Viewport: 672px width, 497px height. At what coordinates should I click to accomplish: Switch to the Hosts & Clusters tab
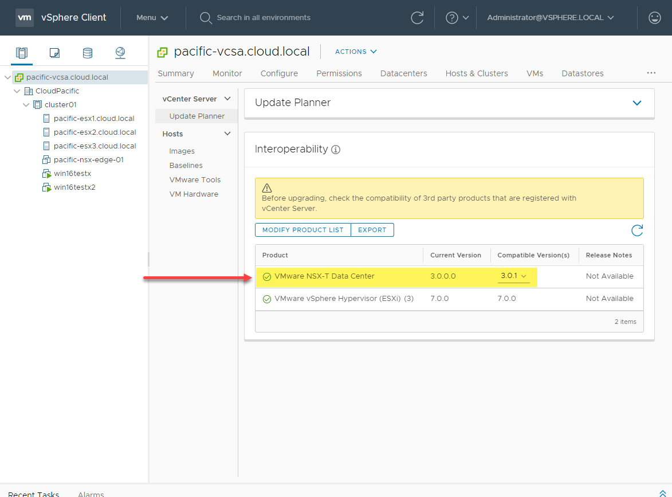click(x=477, y=73)
